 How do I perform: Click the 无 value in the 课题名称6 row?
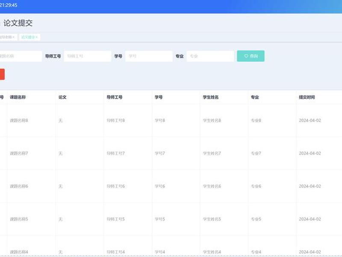tap(61, 186)
